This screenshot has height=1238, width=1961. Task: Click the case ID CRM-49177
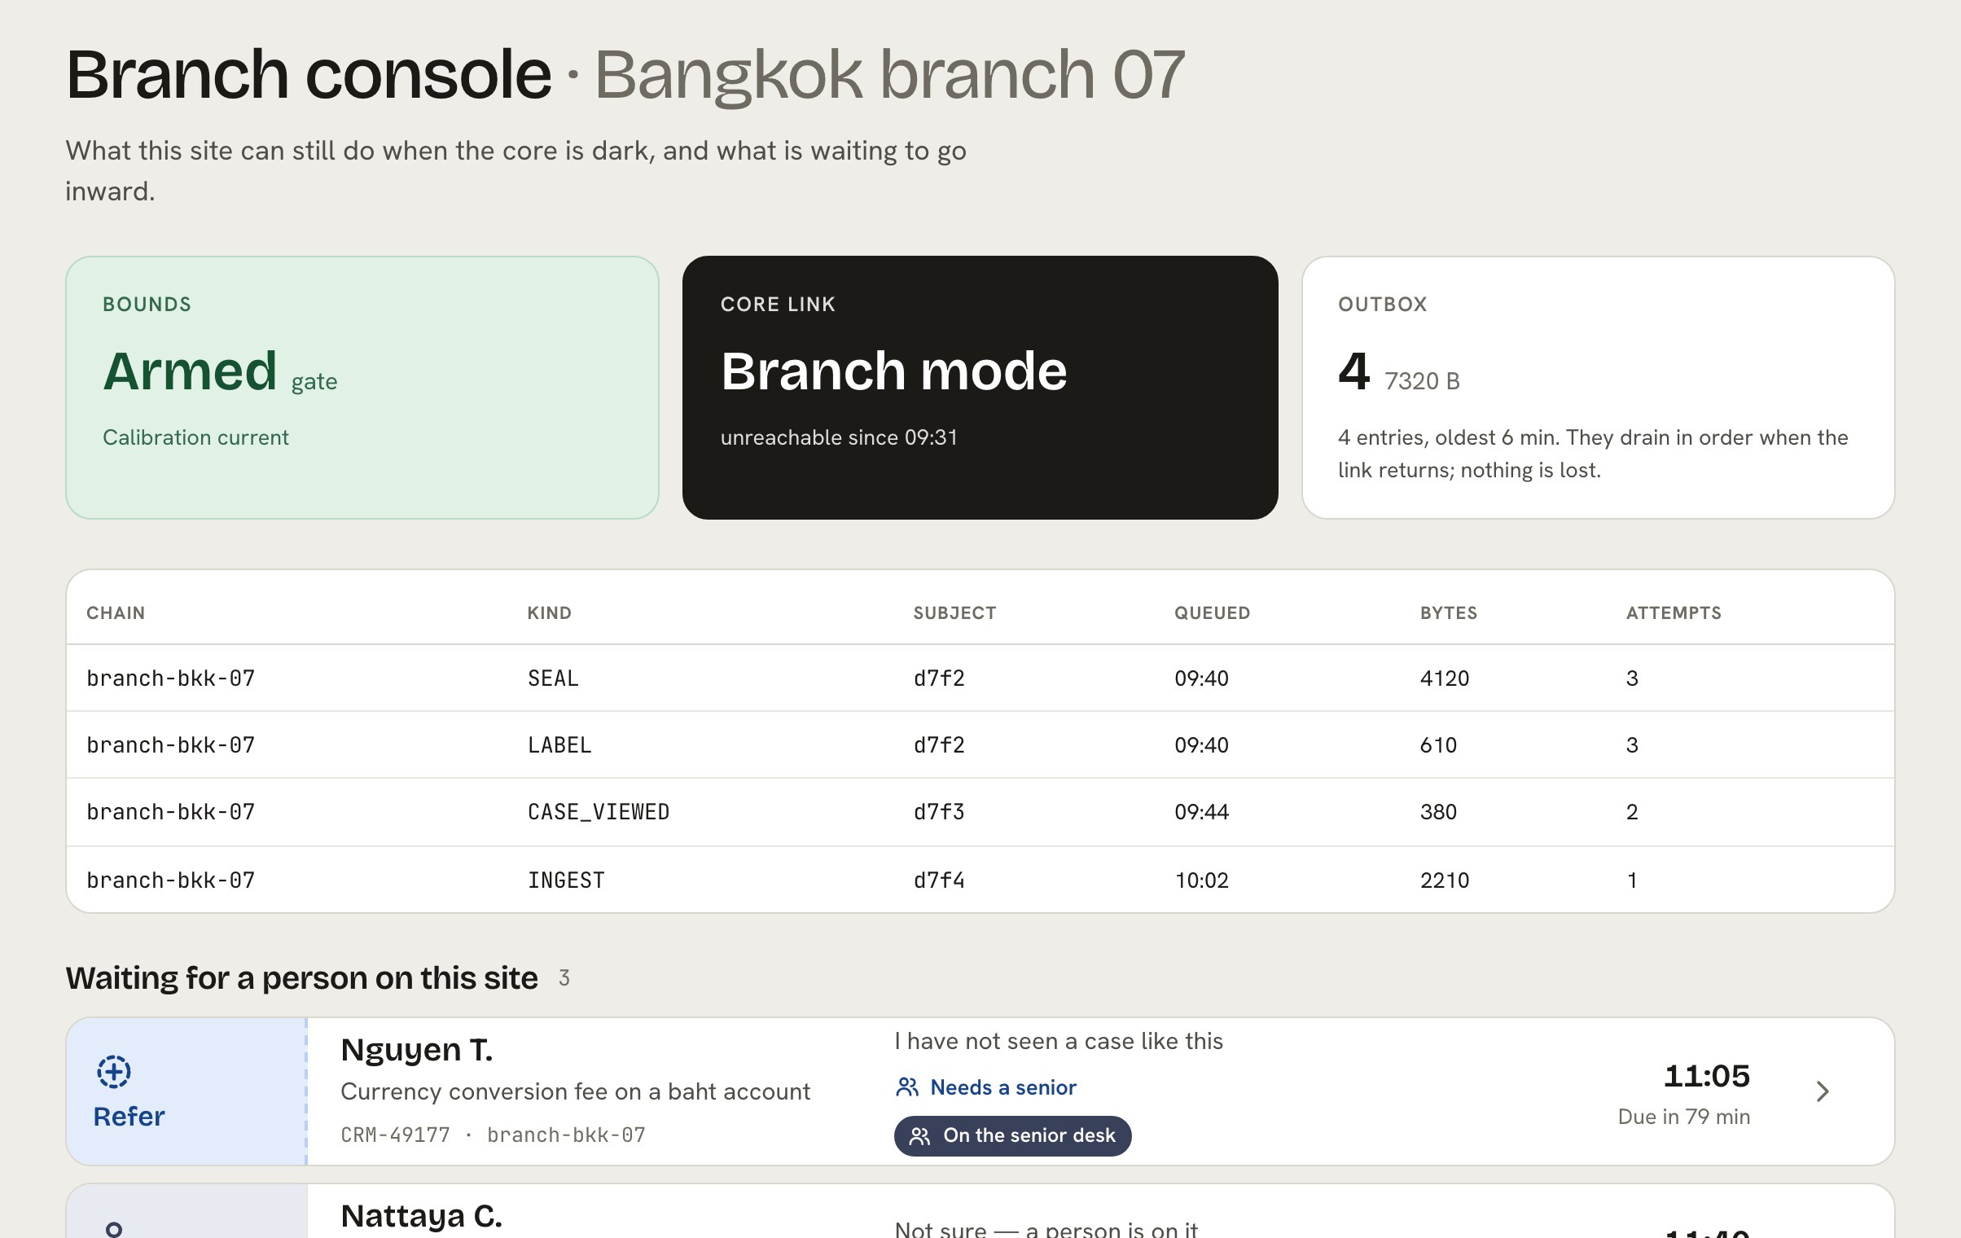pos(395,1135)
